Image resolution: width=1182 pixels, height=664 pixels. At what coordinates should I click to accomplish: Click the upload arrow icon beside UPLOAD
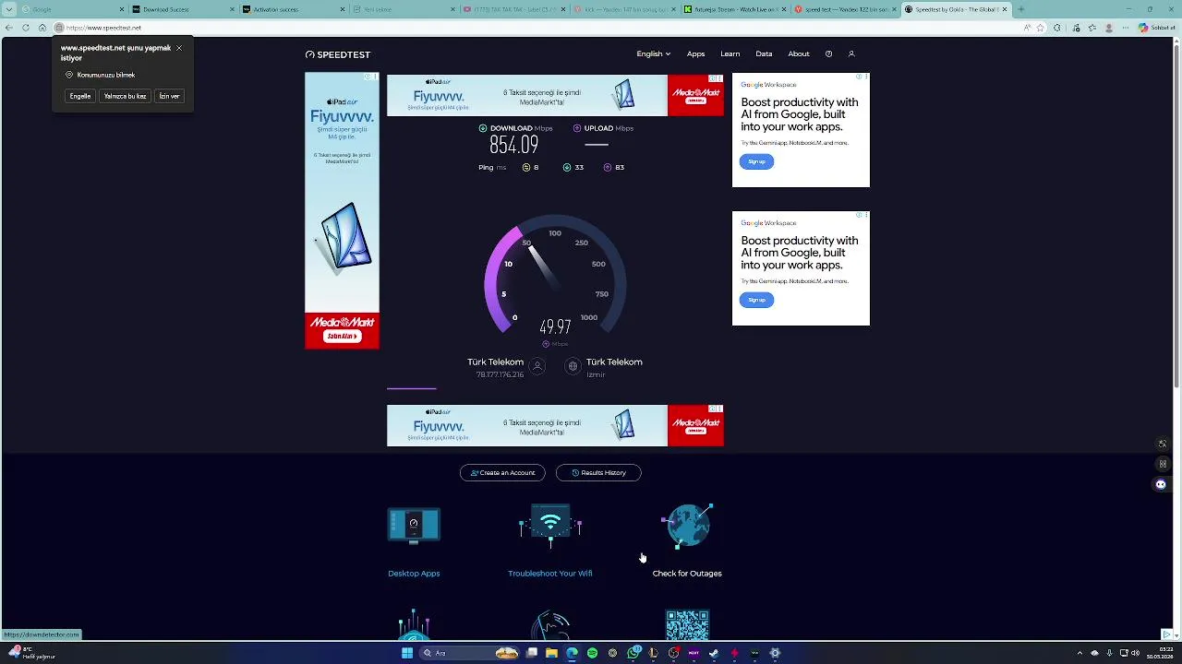click(x=577, y=128)
